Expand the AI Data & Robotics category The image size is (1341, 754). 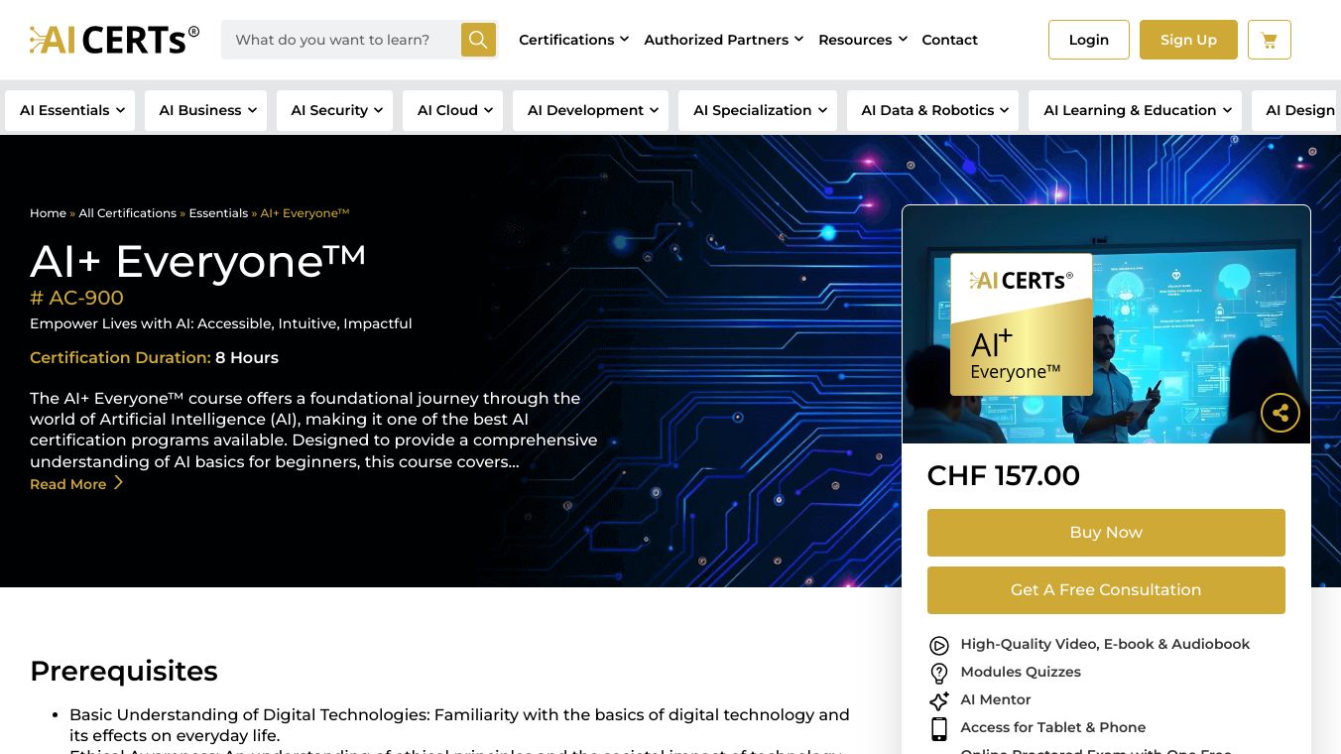point(934,110)
